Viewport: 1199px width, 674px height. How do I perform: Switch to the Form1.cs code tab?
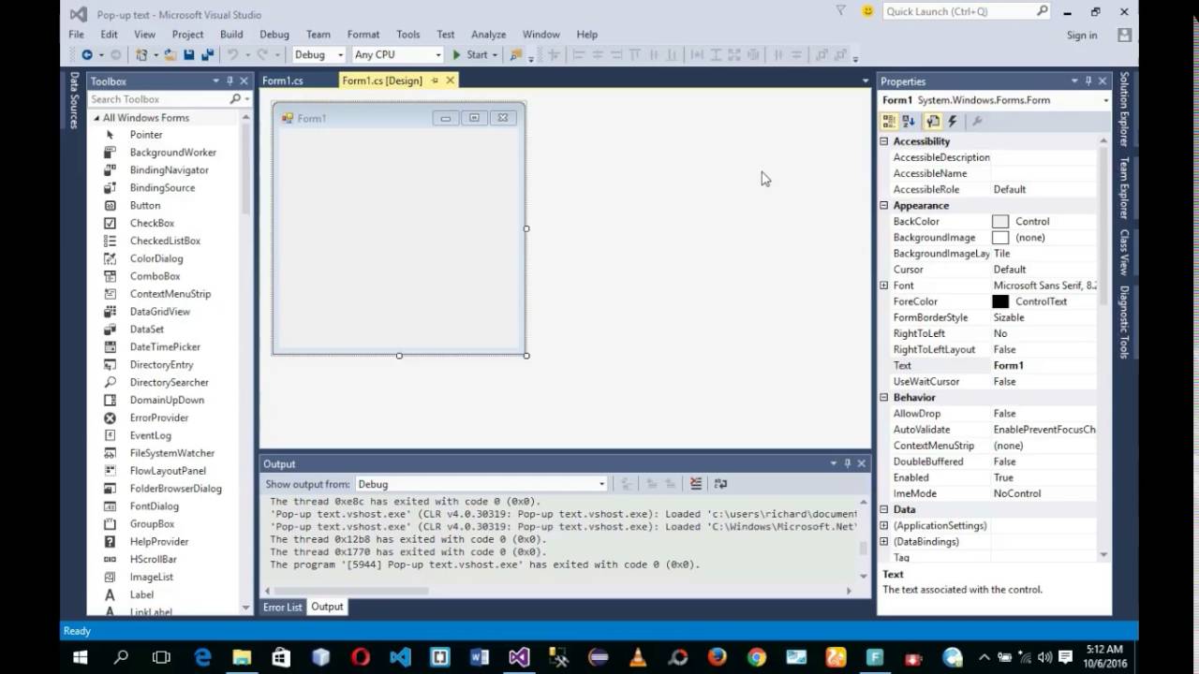point(283,81)
